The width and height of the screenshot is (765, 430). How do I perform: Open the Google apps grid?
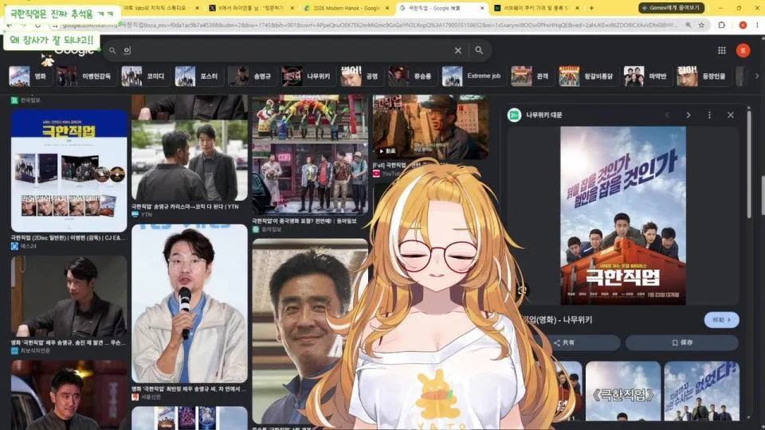click(x=722, y=50)
